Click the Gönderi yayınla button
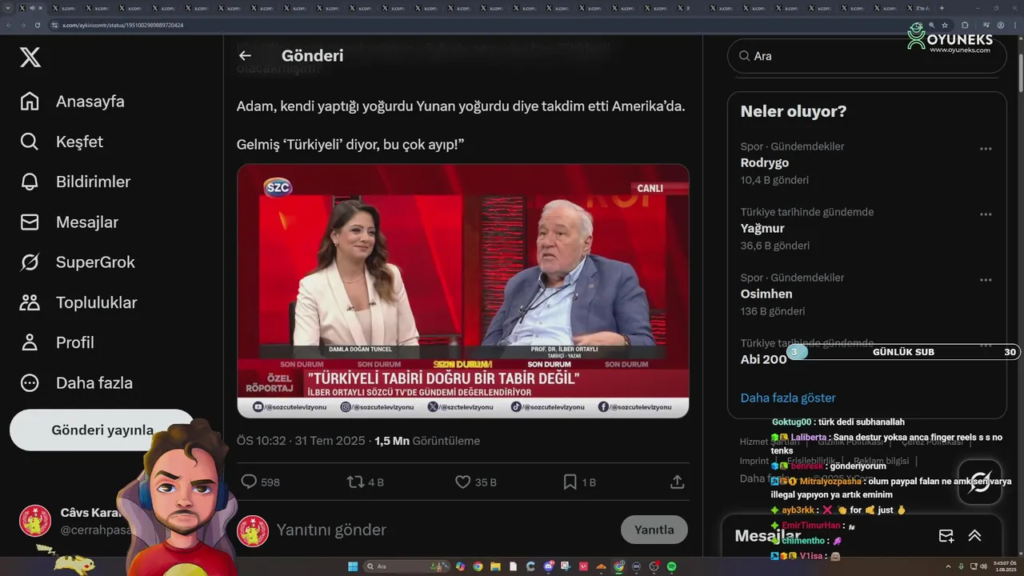Screen dimensions: 1024x576 tap(102, 430)
